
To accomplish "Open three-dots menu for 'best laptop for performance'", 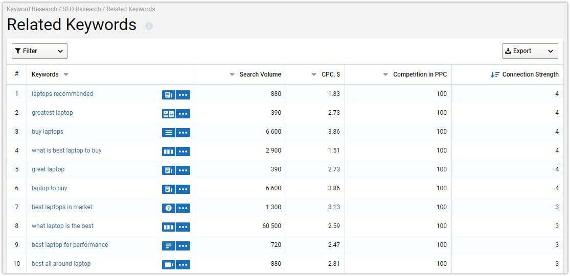I will (x=183, y=245).
